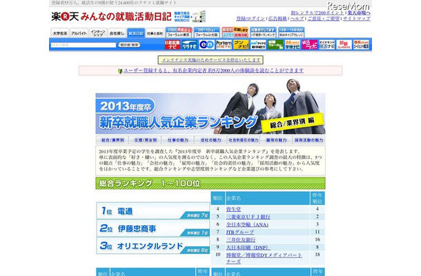
Task: Open the en banner icon
Action: 207,45
